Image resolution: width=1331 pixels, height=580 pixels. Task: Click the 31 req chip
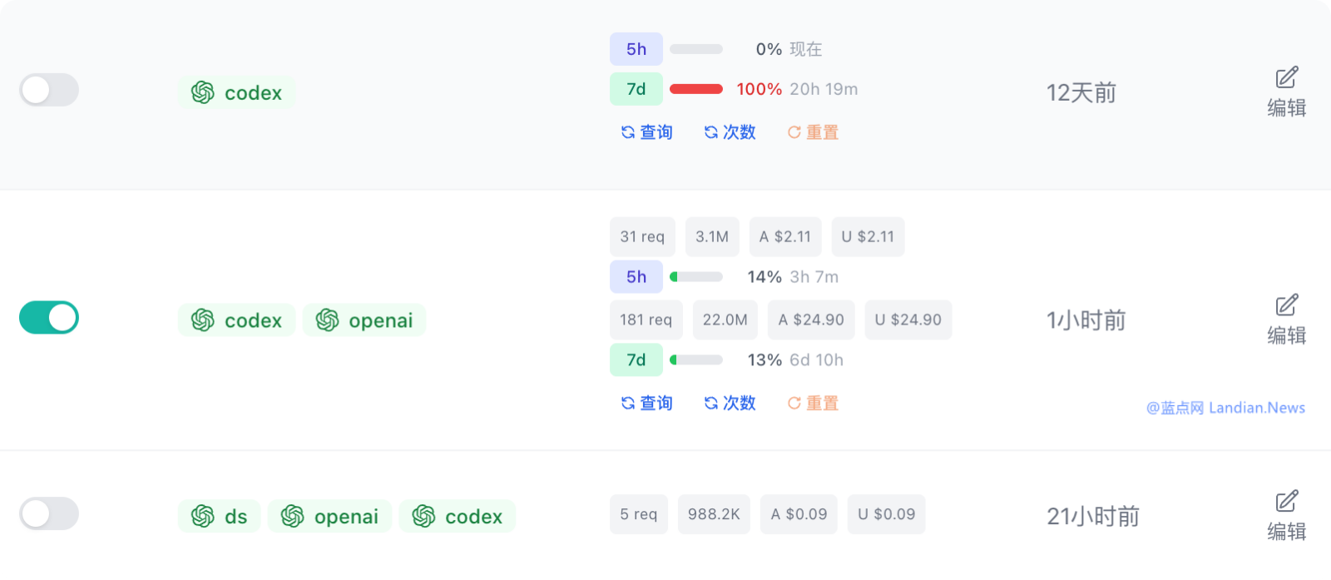642,236
